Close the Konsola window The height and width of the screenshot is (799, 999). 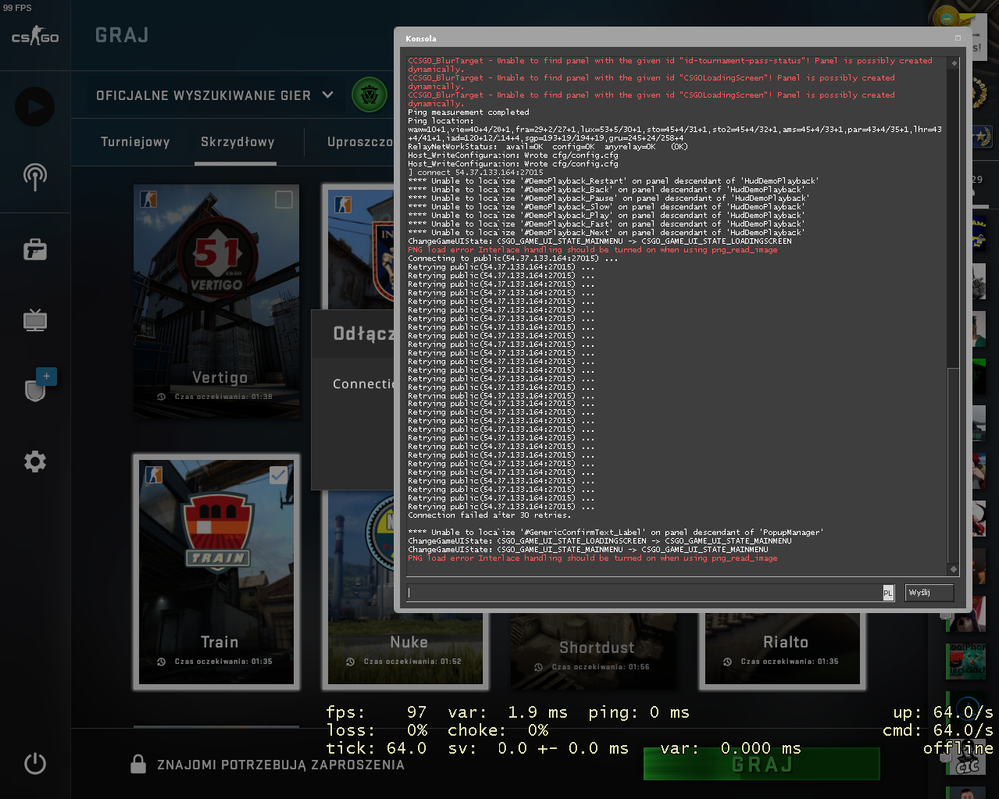pos(958,38)
